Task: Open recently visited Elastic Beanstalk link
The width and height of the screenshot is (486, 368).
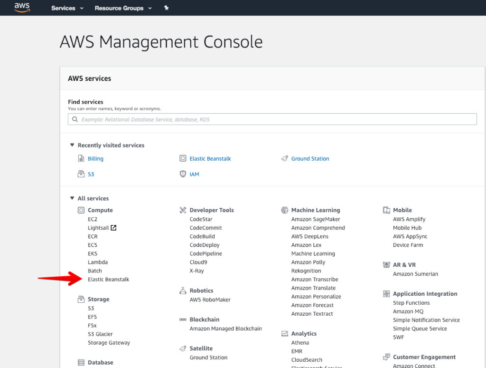Action: tap(210, 158)
